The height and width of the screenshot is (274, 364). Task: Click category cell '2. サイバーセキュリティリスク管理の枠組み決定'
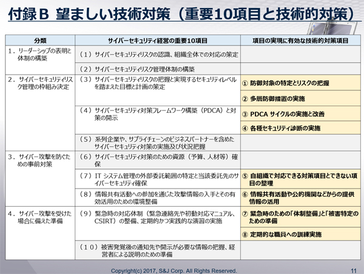(x=40, y=113)
